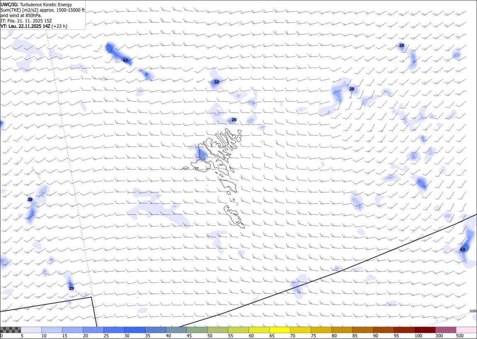Click the TKE value label 26 north of islands
The height and width of the screenshot is (339, 477).
(234, 120)
